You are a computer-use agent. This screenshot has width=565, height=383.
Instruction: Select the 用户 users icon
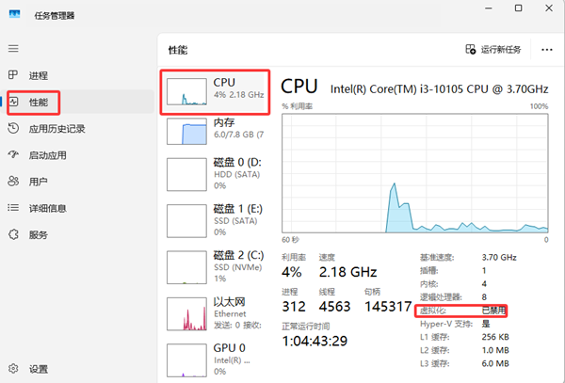coord(13,182)
